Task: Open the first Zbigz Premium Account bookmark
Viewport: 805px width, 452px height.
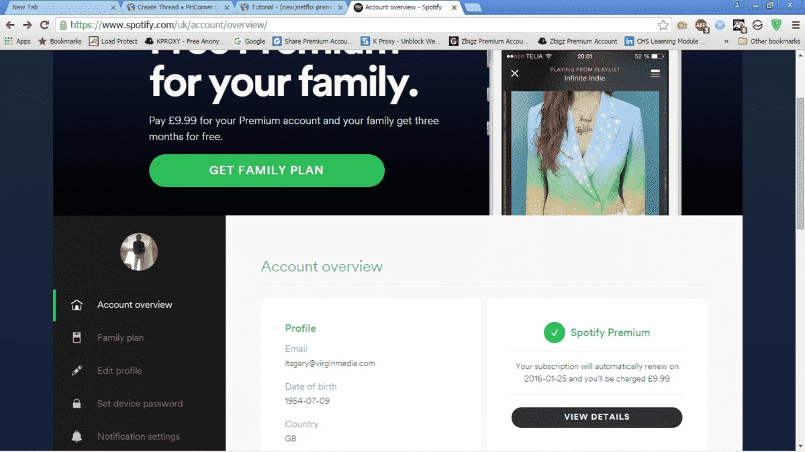Action: (489, 41)
